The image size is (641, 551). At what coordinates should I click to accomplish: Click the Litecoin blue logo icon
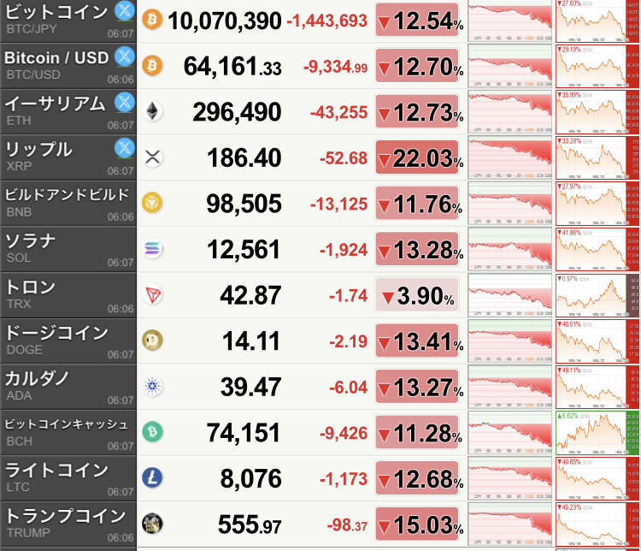[x=153, y=478]
